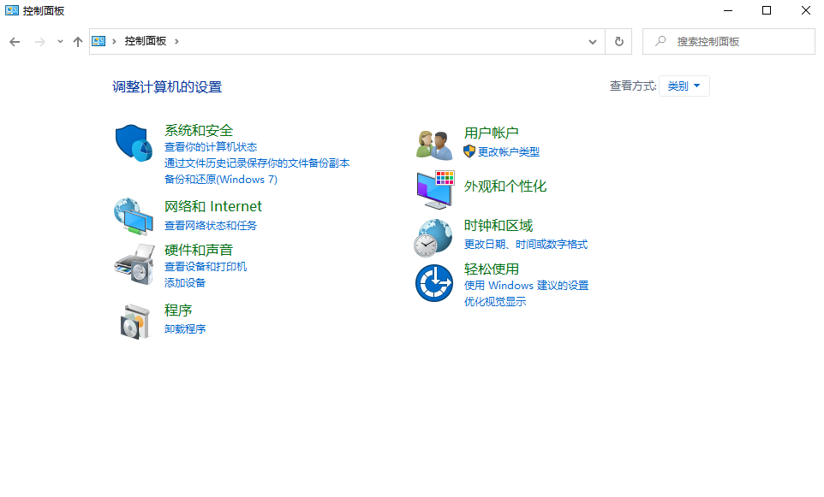Click the 时钟和区域 globe clock icon

click(433, 237)
